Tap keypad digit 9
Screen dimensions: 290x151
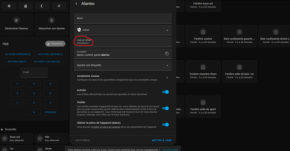(50, 103)
